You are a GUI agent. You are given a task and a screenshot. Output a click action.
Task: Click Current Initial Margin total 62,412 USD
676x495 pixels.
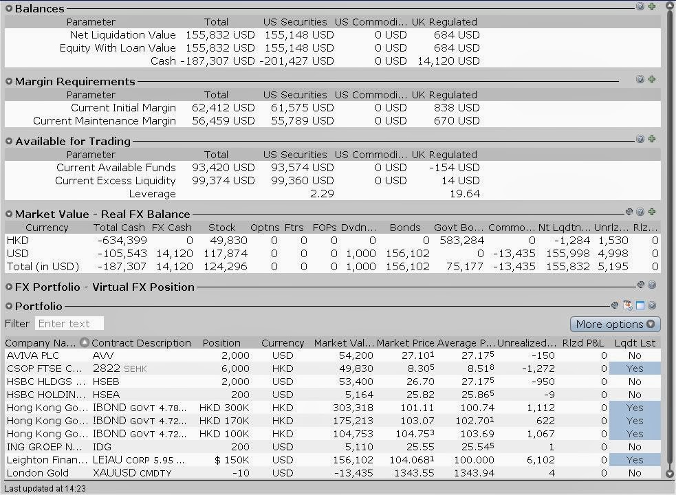pyautogui.click(x=223, y=108)
